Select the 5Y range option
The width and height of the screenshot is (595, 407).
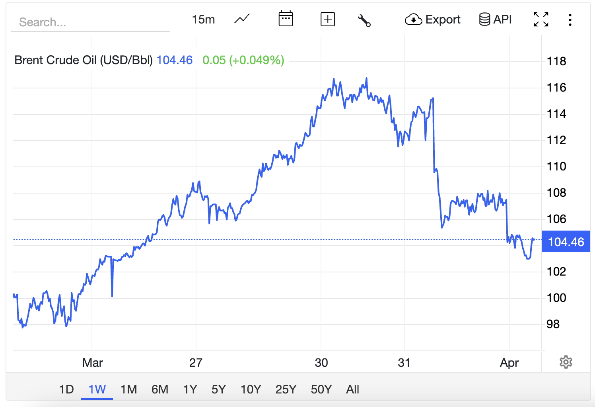pos(219,389)
